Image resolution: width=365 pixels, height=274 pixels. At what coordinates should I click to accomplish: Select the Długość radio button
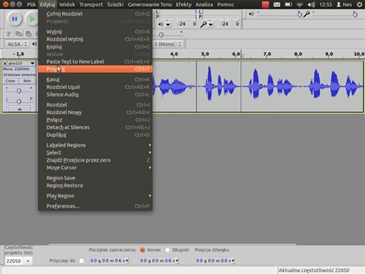point(168,250)
